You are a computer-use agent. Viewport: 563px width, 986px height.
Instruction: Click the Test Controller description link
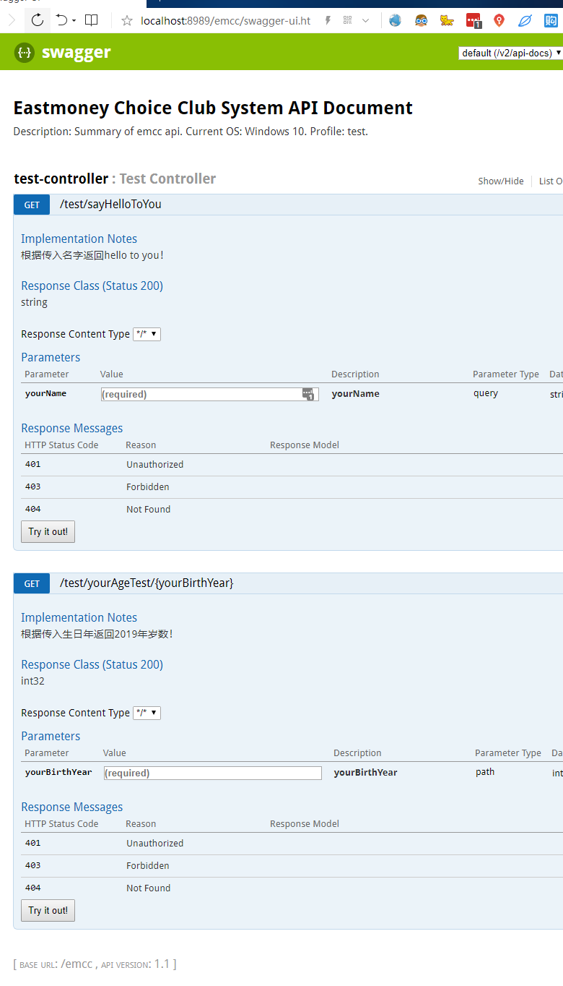point(167,179)
